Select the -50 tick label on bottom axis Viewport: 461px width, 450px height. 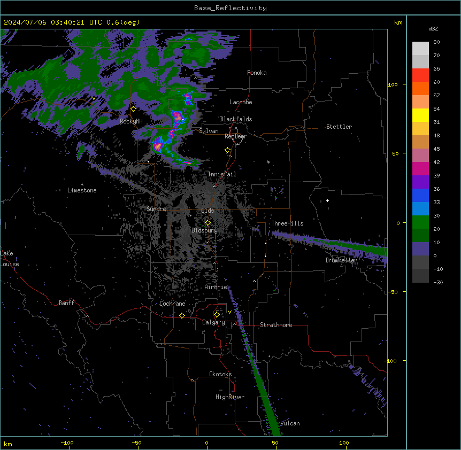coord(136,443)
